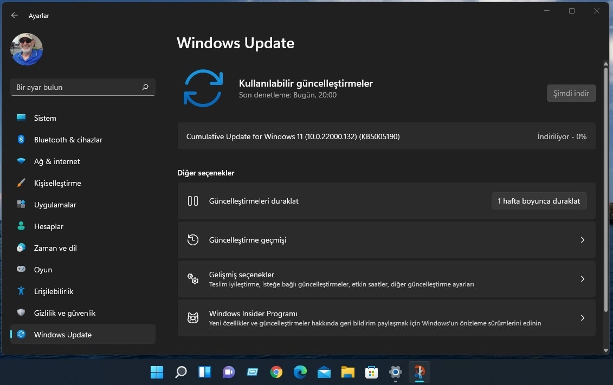This screenshot has height=385, width=613.
Task: Select the Oyun gamepad icon
Action: click(21, 269)
